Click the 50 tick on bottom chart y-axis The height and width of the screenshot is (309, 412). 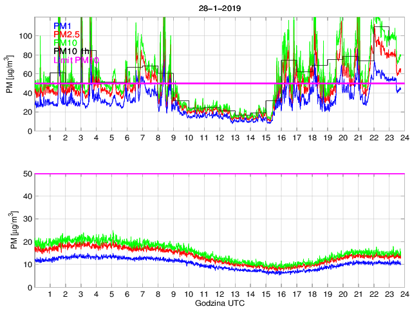pyautogui.click(x=26, y=174)
